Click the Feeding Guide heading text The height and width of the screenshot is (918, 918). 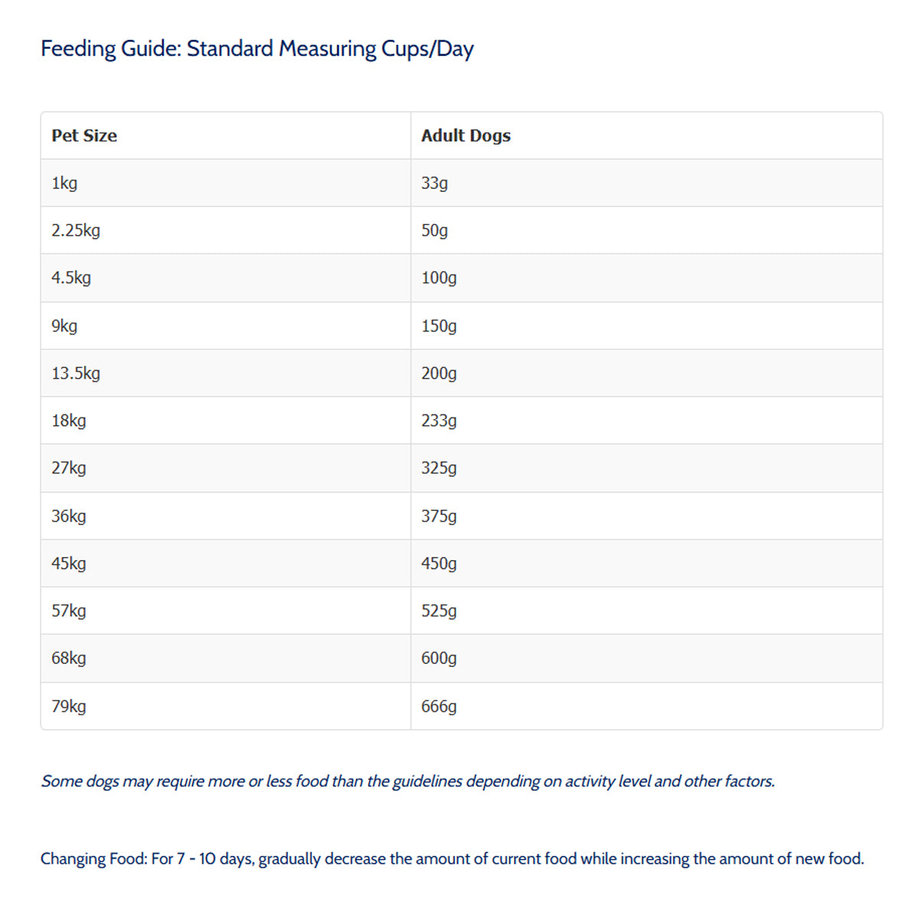coord(257,49)
